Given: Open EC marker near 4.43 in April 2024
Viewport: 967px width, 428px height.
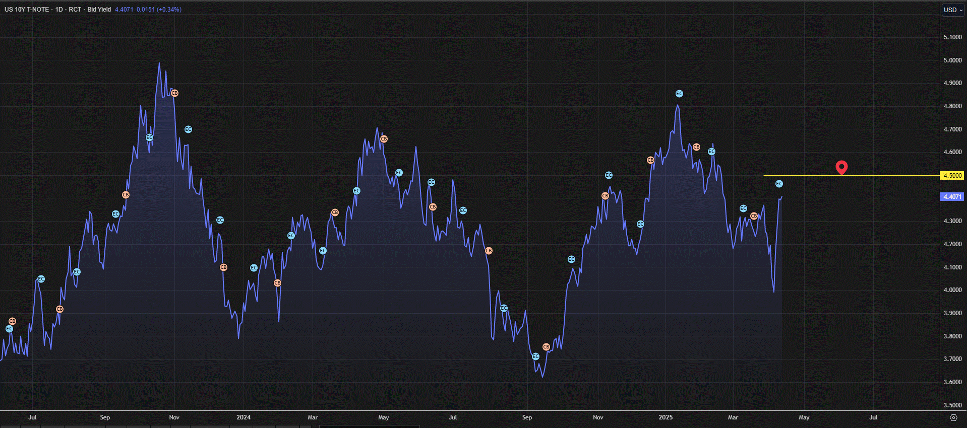Looking at the screenshot, I should click(x=356, y=191).
